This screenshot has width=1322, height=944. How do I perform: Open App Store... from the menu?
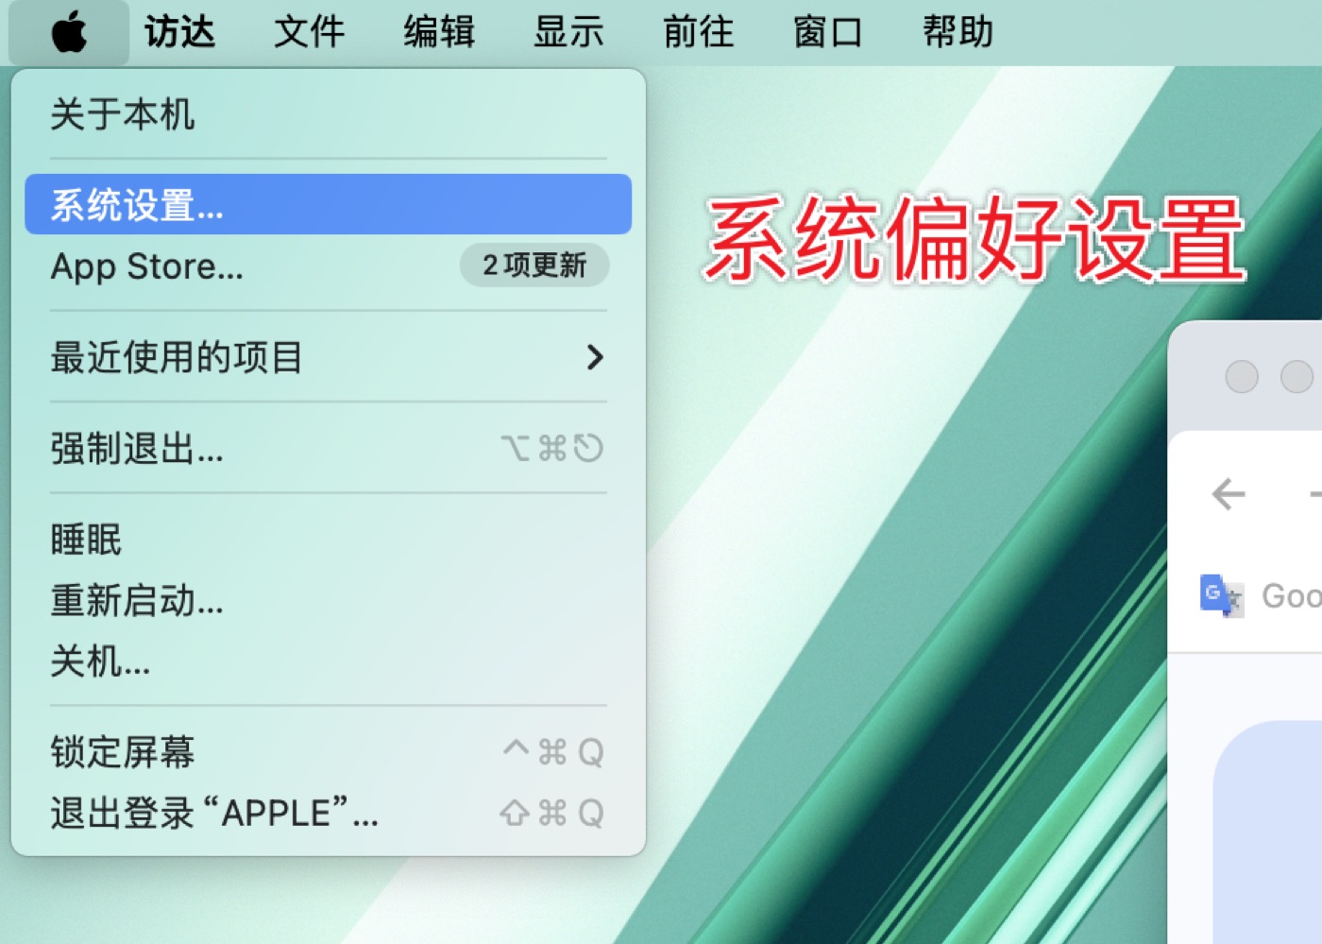pos(328,266)
